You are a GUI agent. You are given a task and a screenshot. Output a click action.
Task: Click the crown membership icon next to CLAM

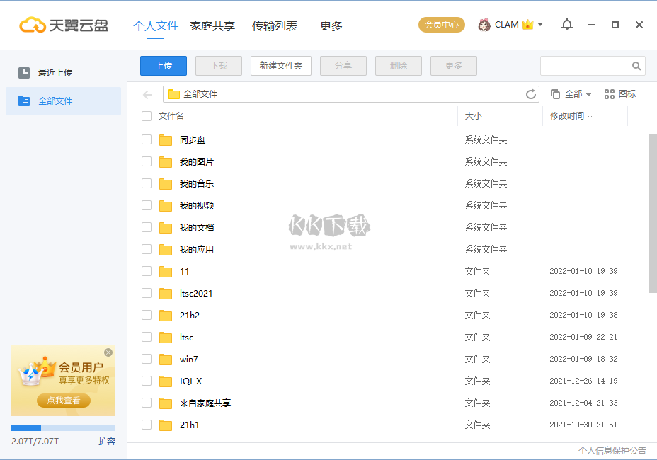tap(527, 25)
